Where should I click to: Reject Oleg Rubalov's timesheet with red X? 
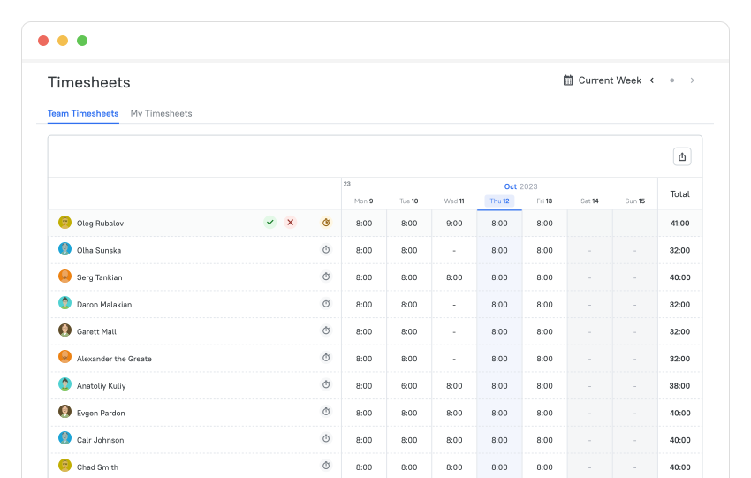(291, 223)
